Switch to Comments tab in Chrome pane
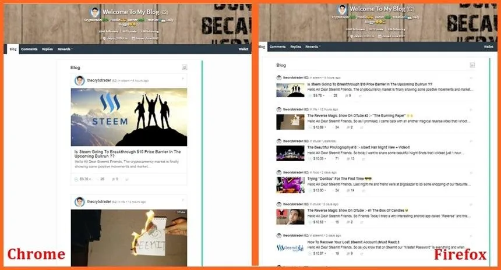Image resolution: width=501 pixels, height=270 pixels. 29,49
